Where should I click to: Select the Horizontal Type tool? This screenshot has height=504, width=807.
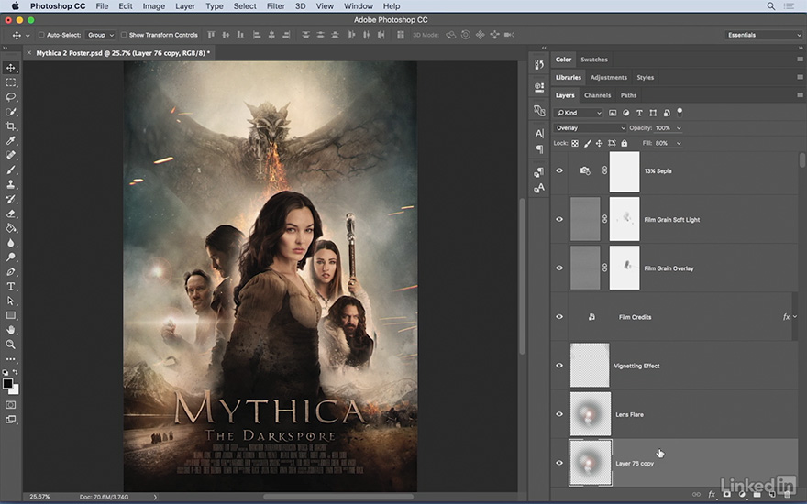pyautogui.click(x=10, y=286)
